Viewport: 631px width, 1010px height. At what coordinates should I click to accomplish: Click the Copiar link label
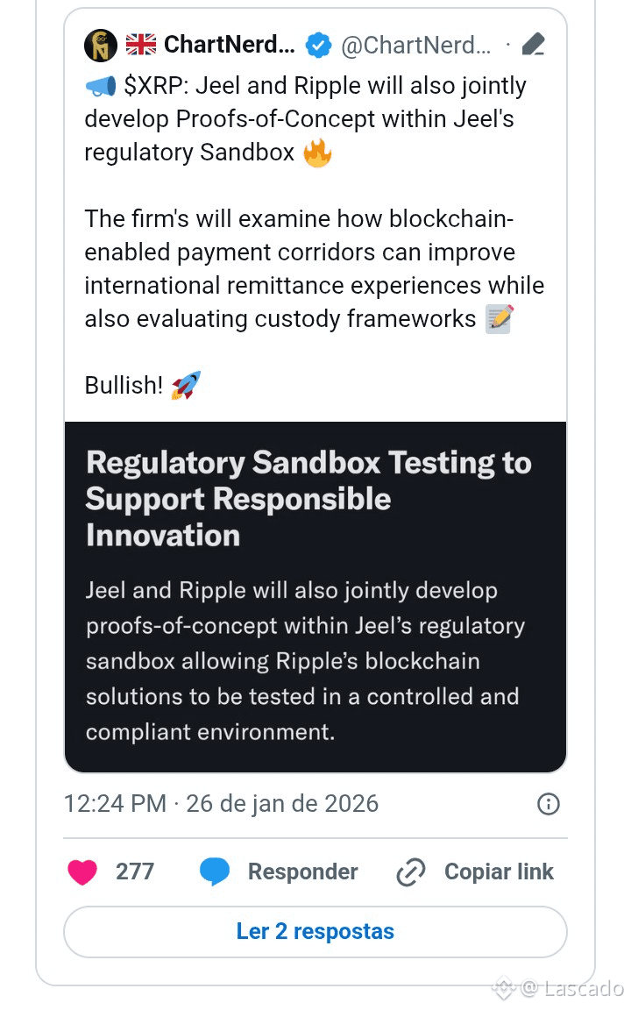click(x=499, y=871)
